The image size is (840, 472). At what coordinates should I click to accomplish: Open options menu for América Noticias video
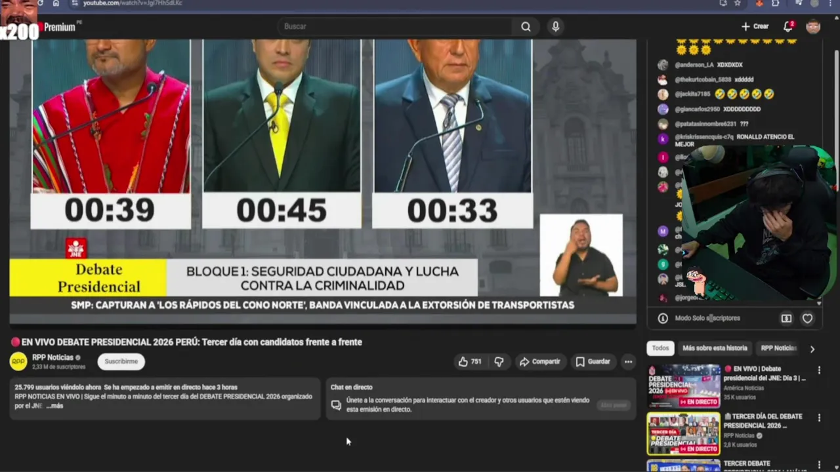pyautogui.click(x=818, y=370)
